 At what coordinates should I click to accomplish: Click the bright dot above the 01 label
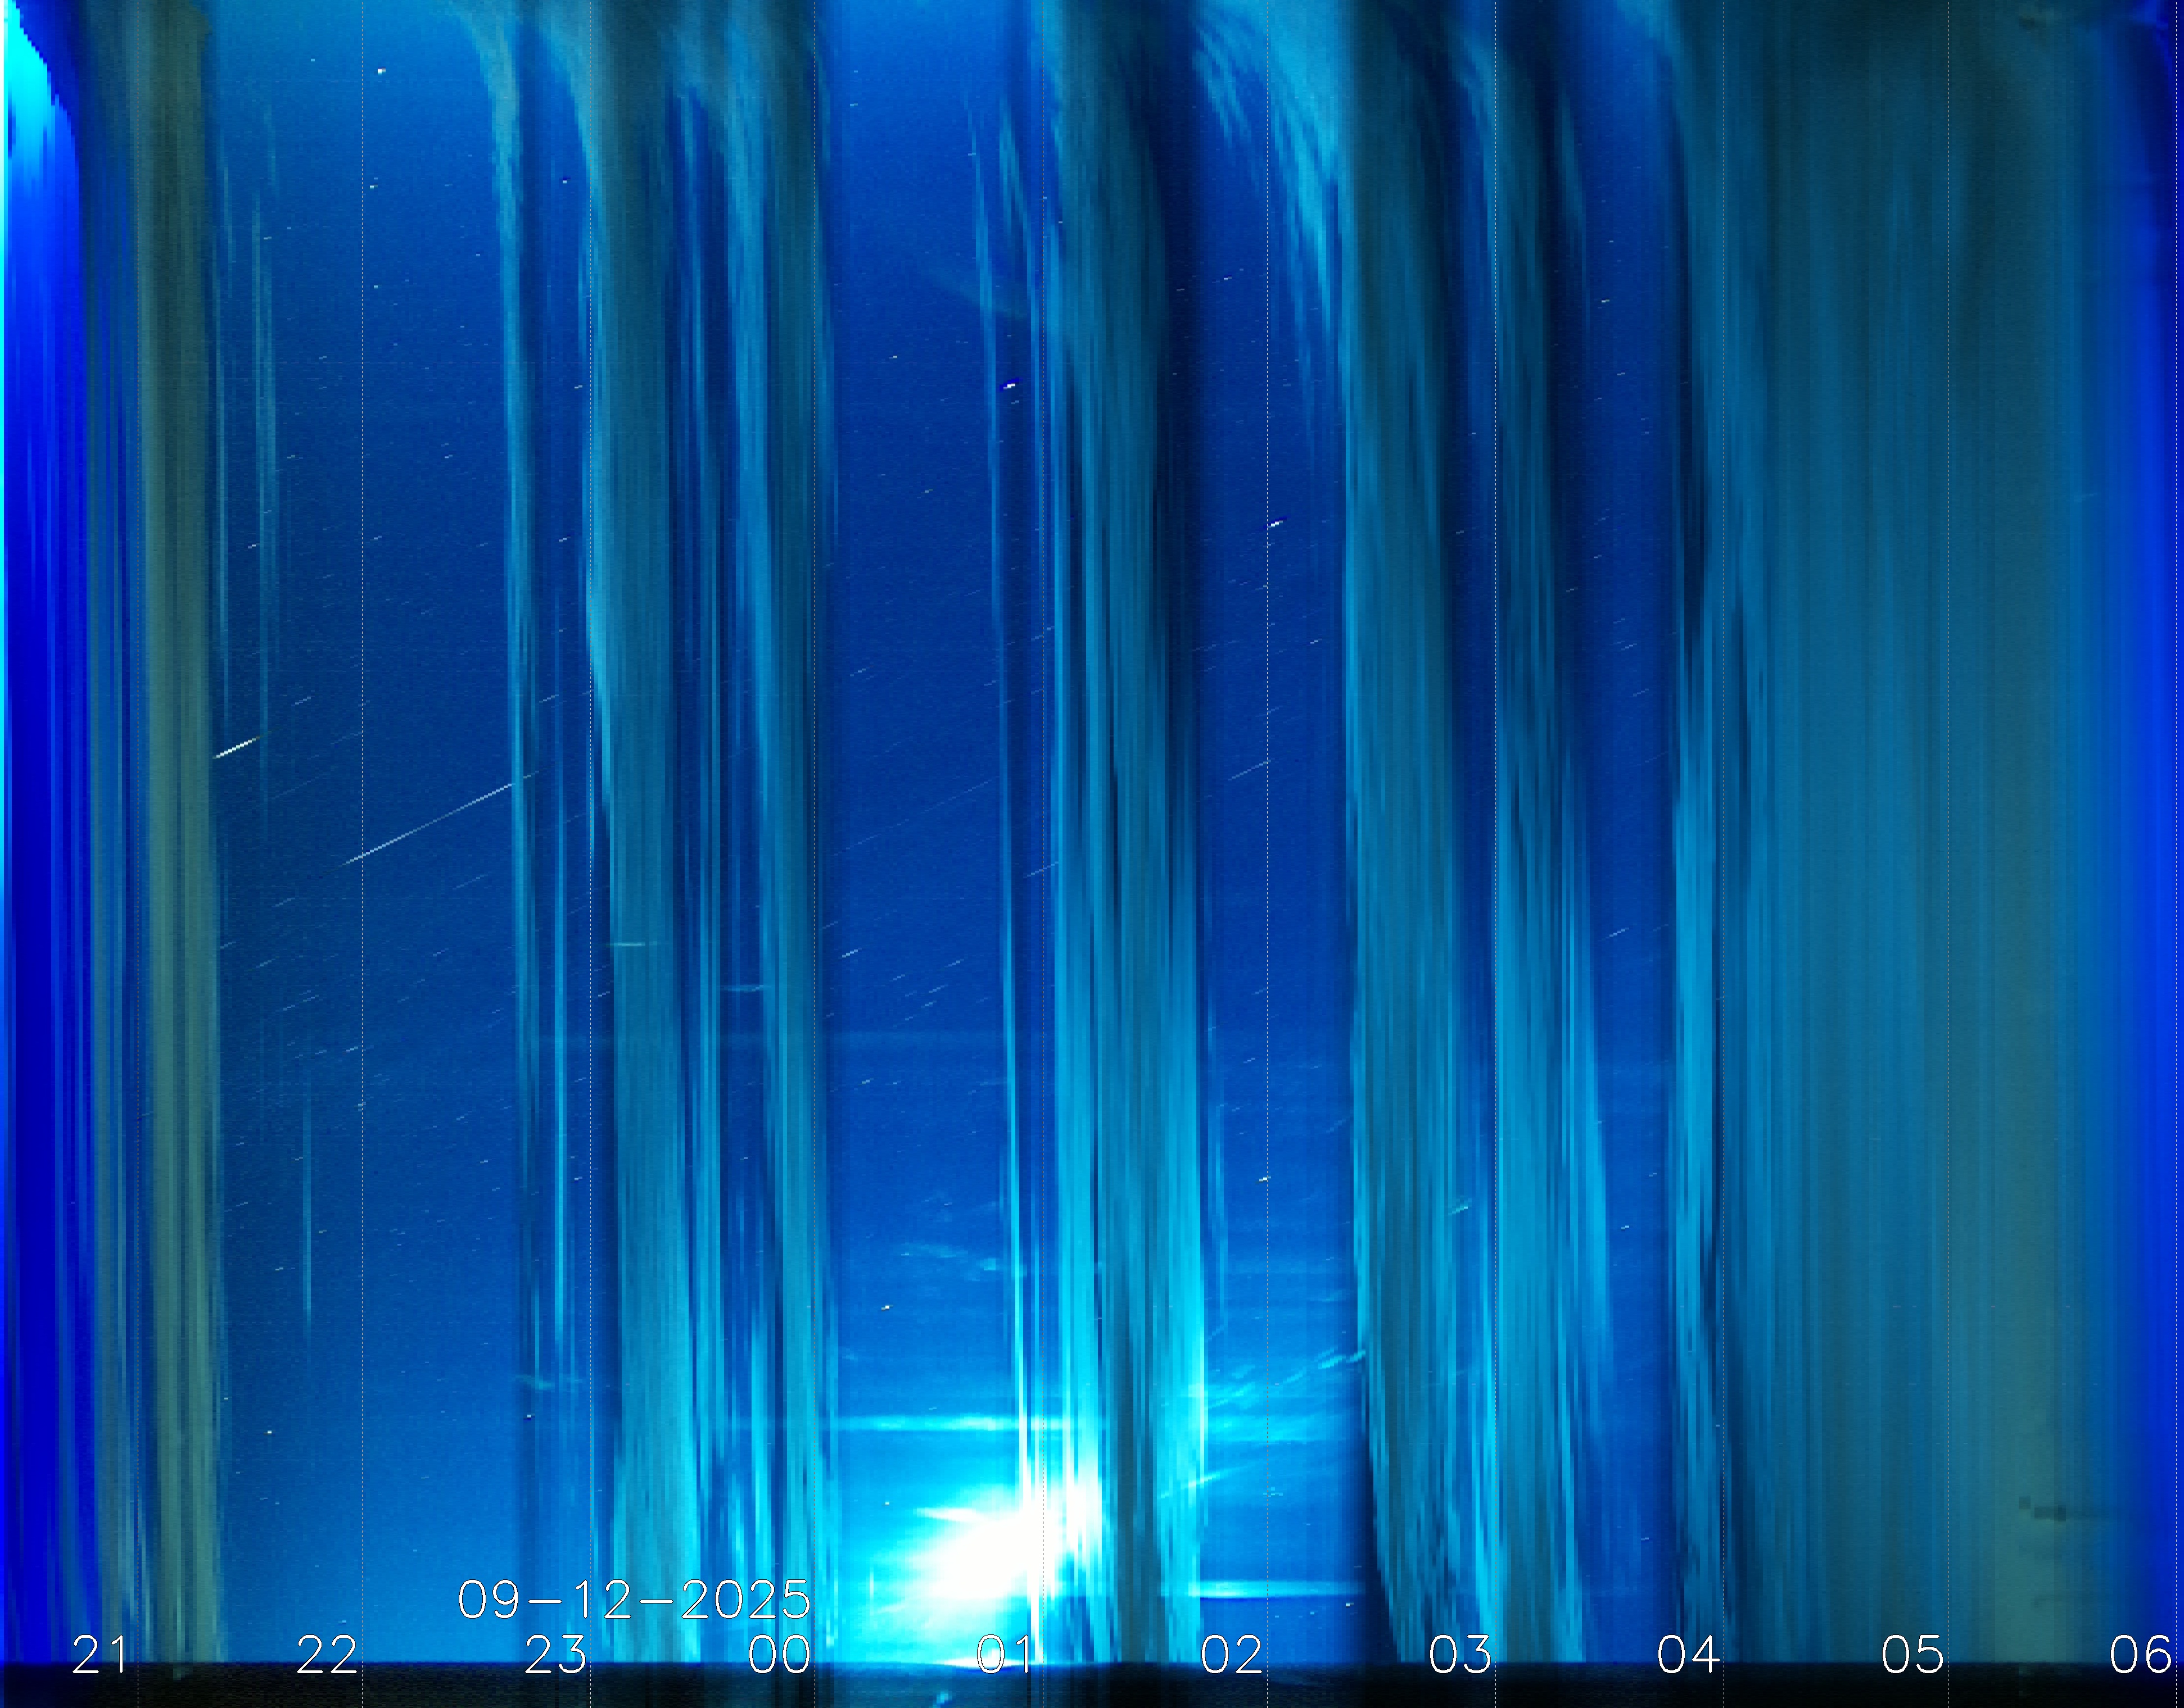point(1010,385)
